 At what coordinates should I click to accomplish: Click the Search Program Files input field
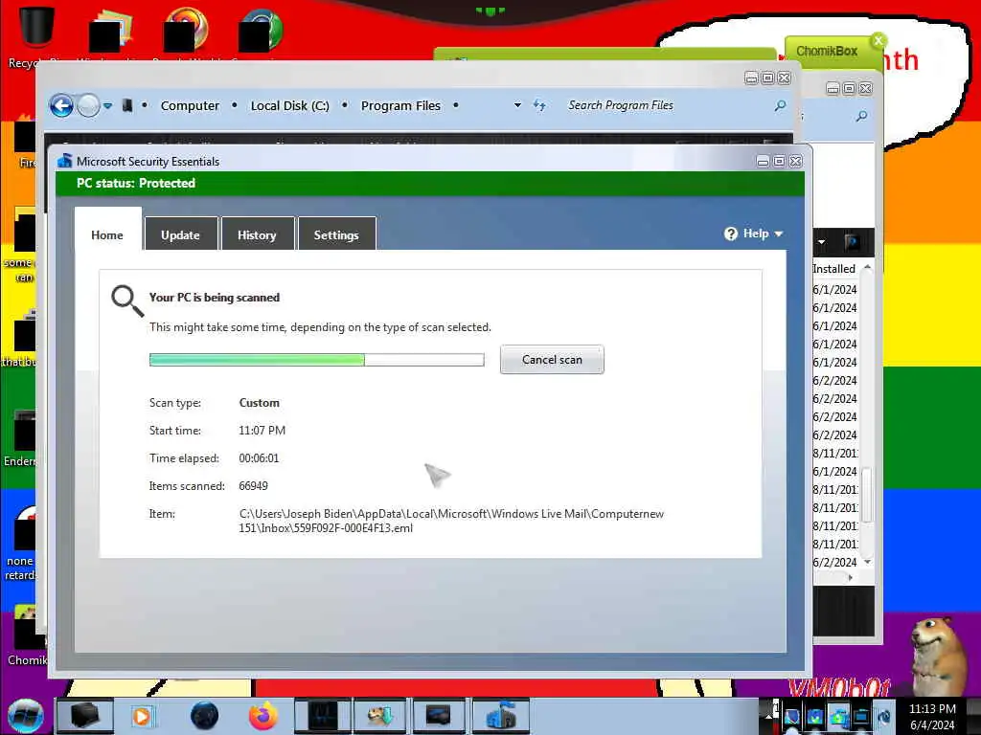[668, 105]
